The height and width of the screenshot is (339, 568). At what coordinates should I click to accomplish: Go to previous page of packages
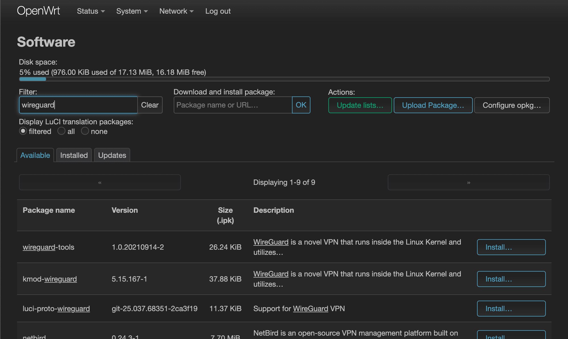pyautogui.click(x=100, y=182)
